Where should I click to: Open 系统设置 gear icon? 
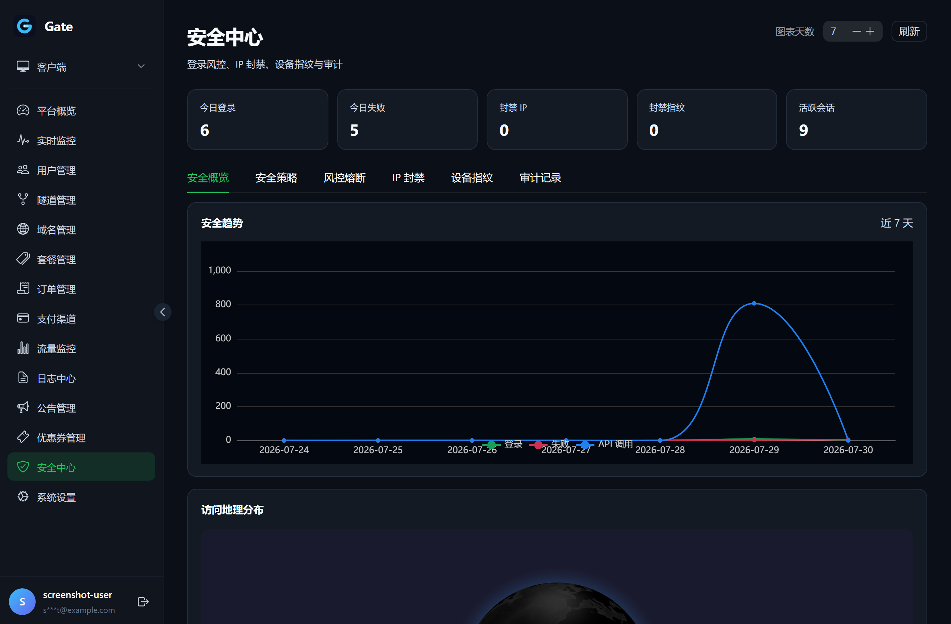coord(23,497)
